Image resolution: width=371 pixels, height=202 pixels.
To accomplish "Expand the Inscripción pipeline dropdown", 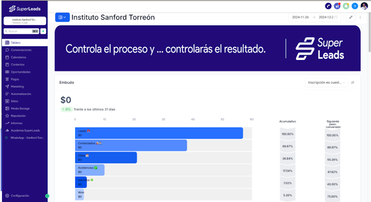I will point(327,82).
